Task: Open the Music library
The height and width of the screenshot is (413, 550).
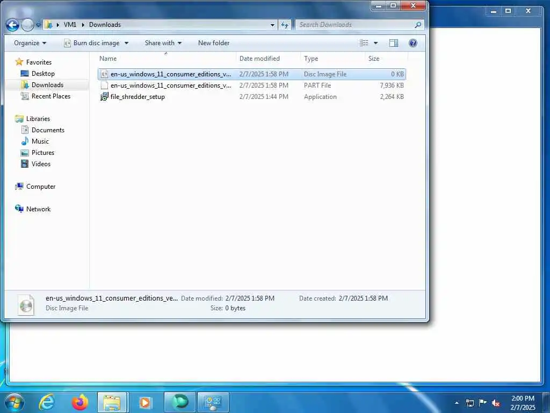Action: click(40, 141)
